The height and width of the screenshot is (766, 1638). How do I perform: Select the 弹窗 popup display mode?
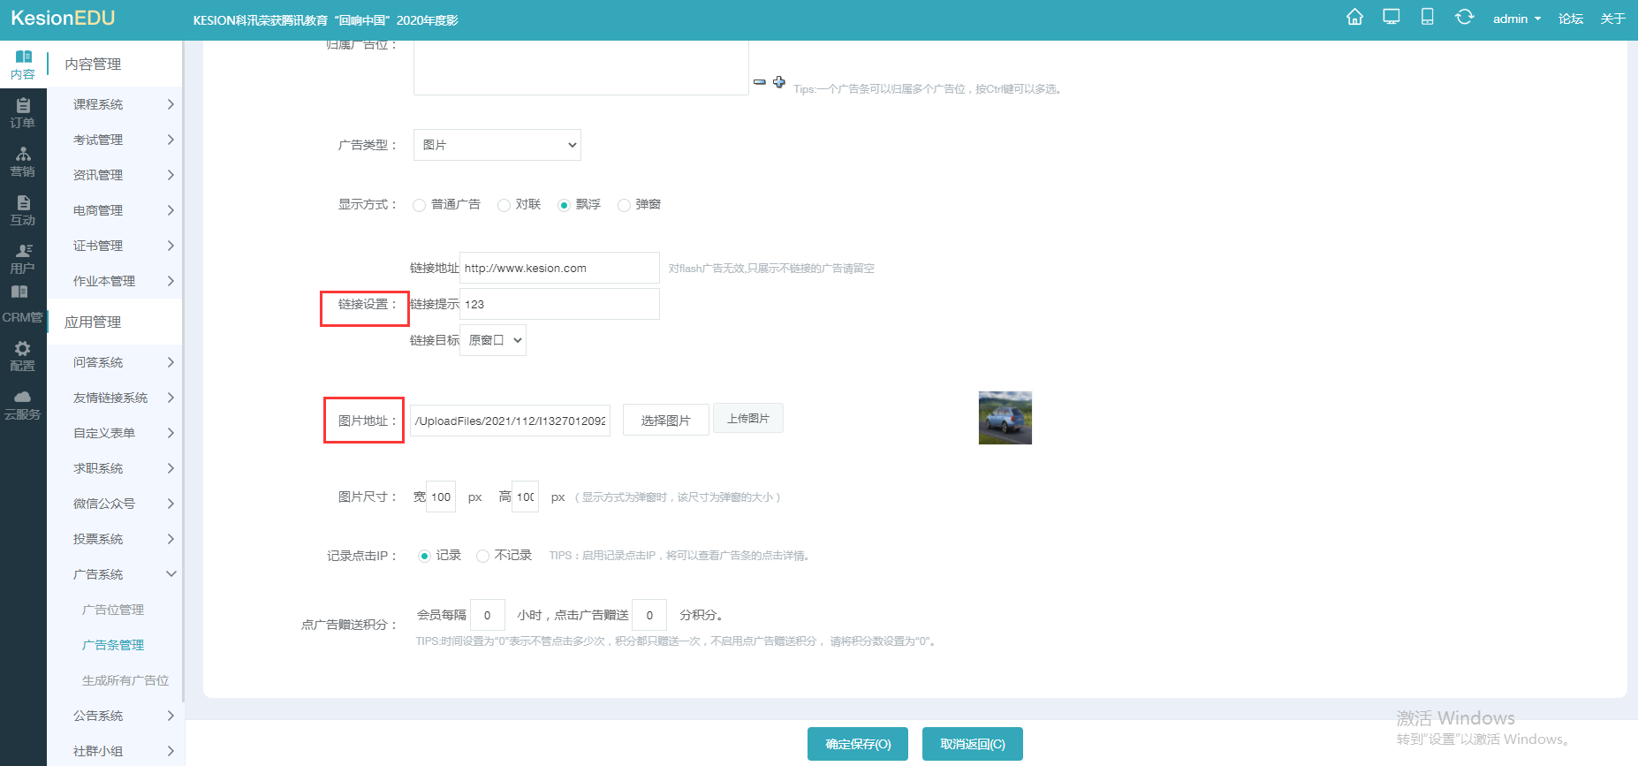click(x=625, y=205)
